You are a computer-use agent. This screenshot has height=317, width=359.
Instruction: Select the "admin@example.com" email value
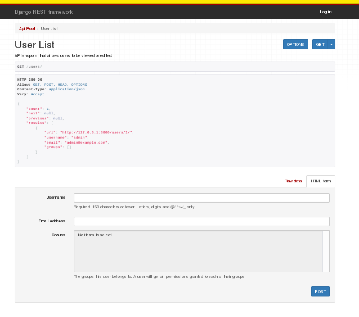click(87, 142)
